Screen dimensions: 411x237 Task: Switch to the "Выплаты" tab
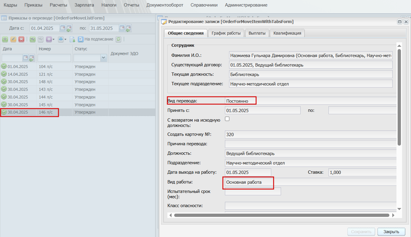257,33
